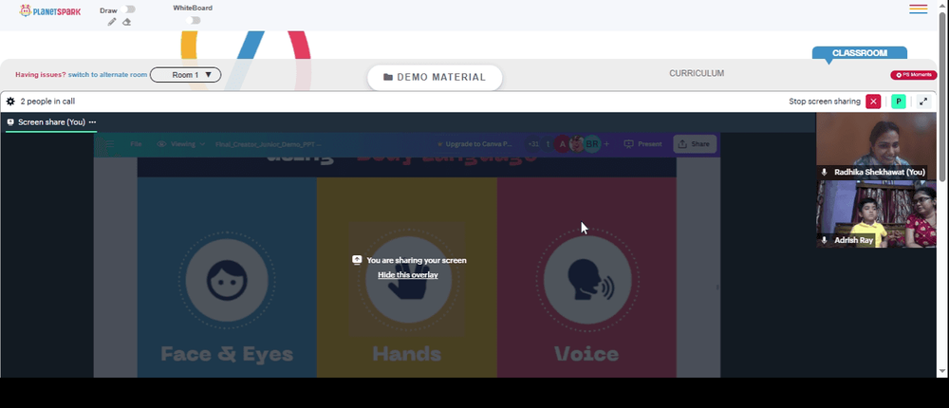Image resolution: width=949 pixels, height=408 pixels.
Task: Click the green P button
Action: (x=899, y=102)
